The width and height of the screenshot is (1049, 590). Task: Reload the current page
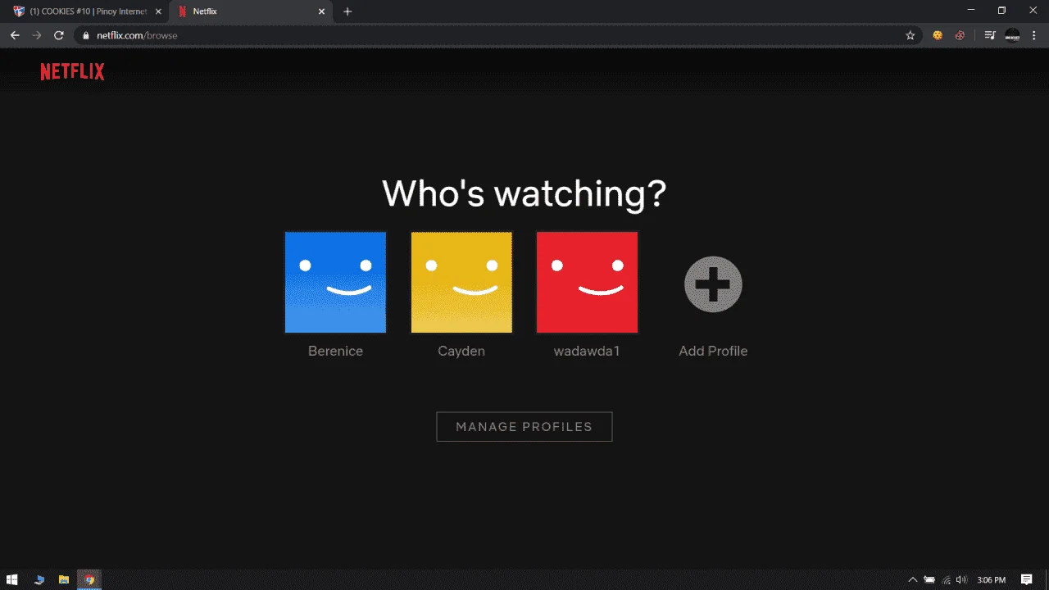pos(59,35)
